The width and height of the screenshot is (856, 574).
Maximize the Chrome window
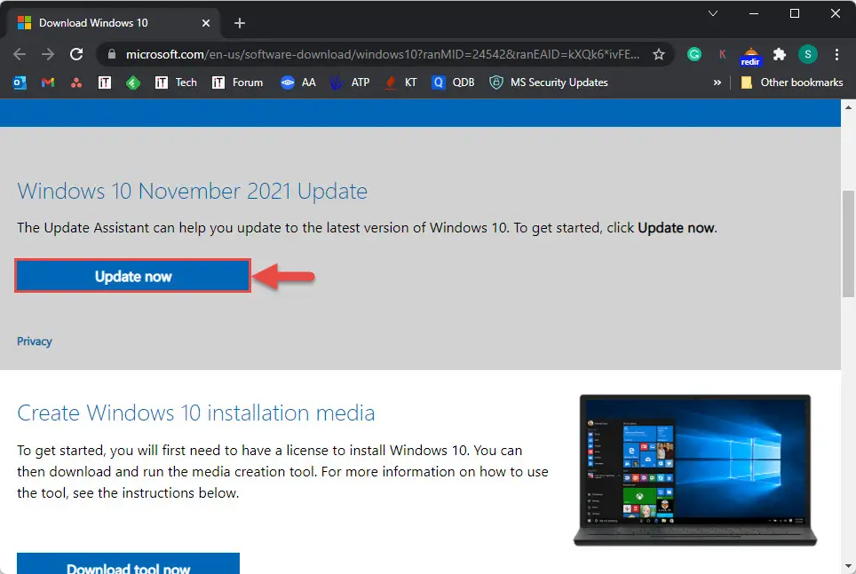click(795, 13)
